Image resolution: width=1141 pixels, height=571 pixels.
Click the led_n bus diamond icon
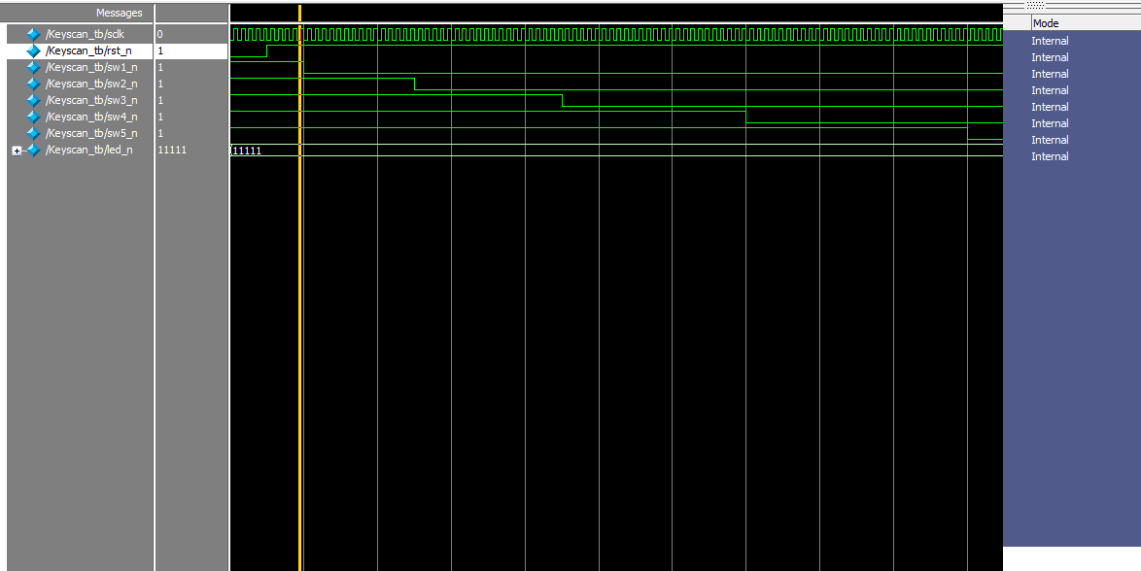[x=33, y=150]
